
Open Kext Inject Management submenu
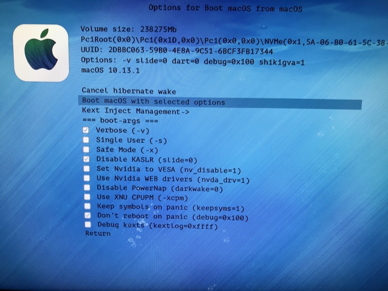(x=135, y=111)
